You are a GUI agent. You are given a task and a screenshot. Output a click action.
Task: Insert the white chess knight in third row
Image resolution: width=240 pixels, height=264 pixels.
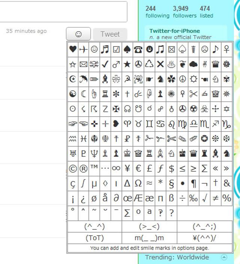[215, 79]
